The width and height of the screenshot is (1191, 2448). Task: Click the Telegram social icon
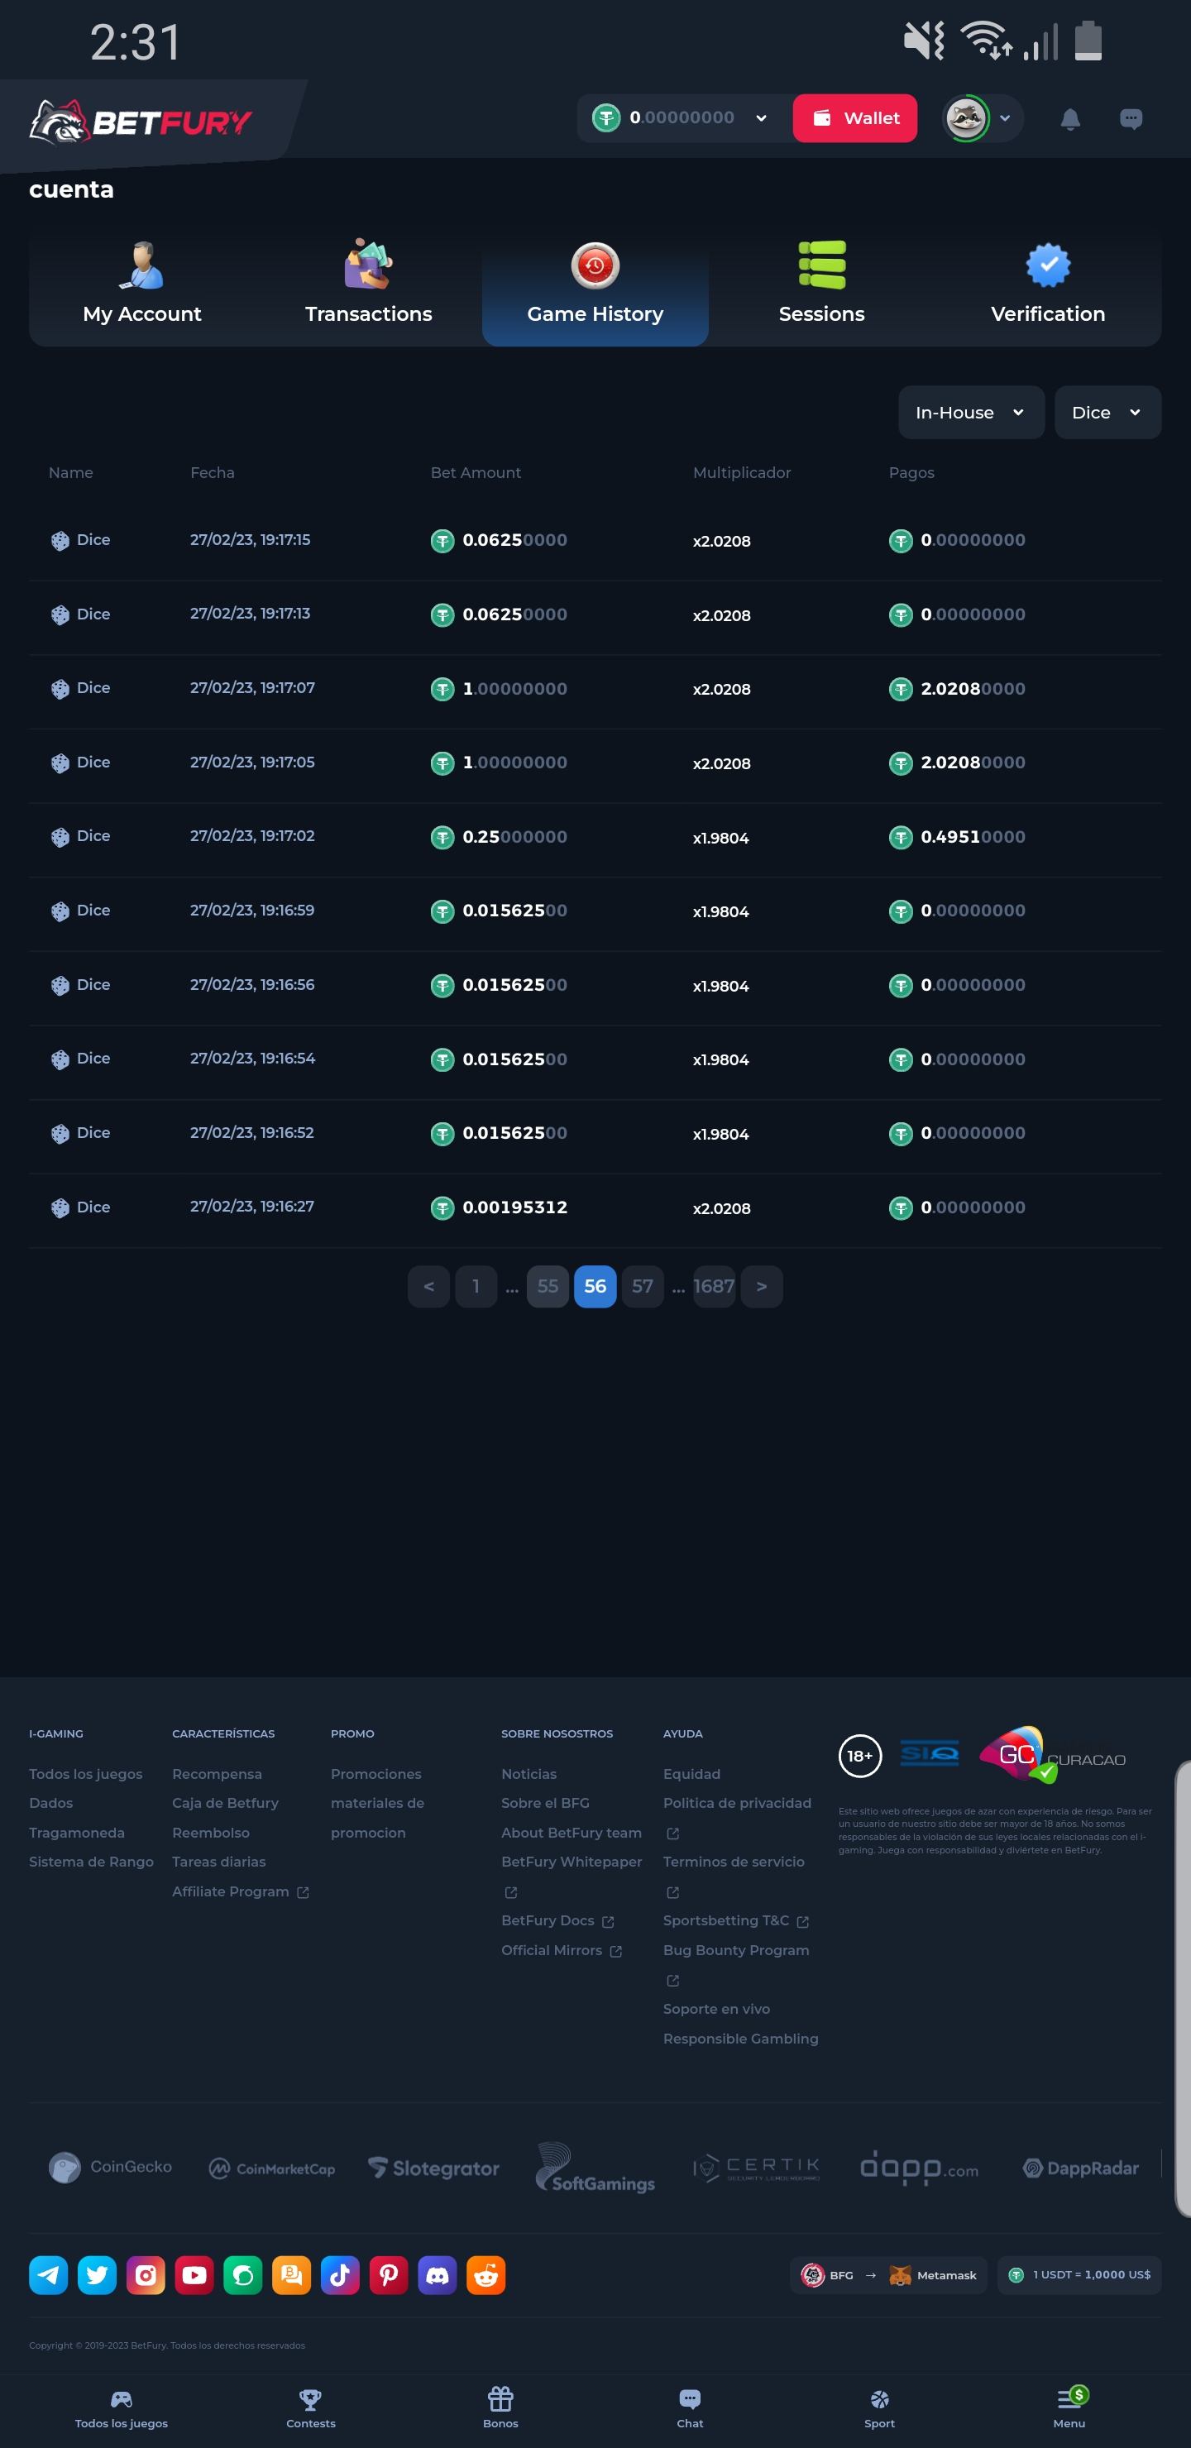[49, 2275]
